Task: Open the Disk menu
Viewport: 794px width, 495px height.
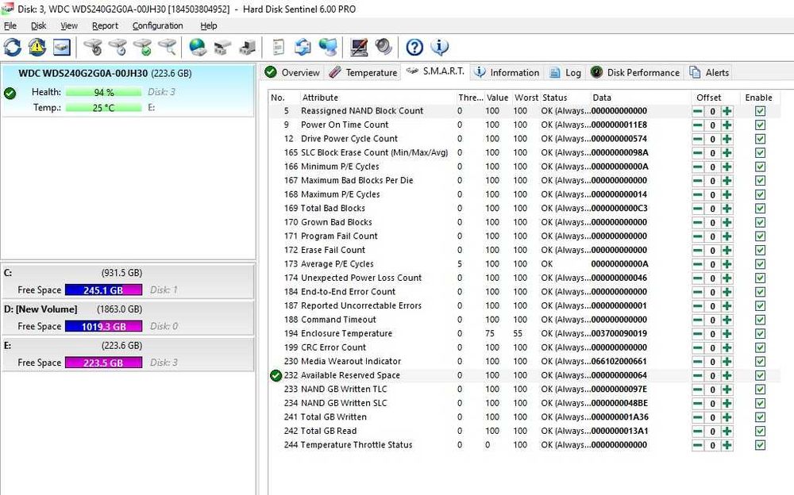Action: [x=38, y=26]
